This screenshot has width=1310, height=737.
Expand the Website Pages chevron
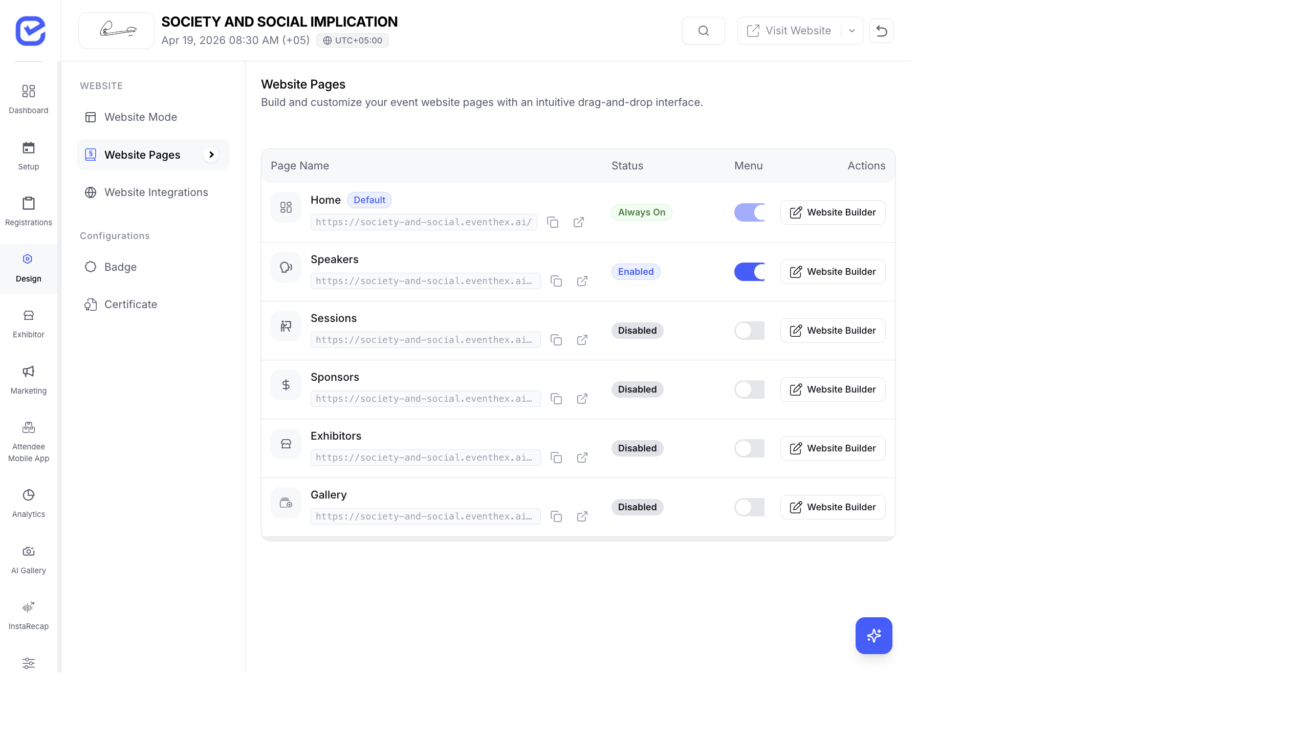point(211,155)
